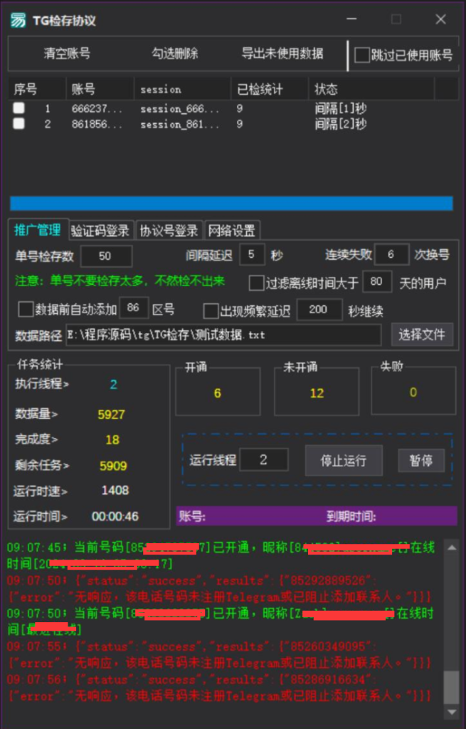Switch to the 网络设置 tab
Screen dimensions: 466x729
pos(231,231)
